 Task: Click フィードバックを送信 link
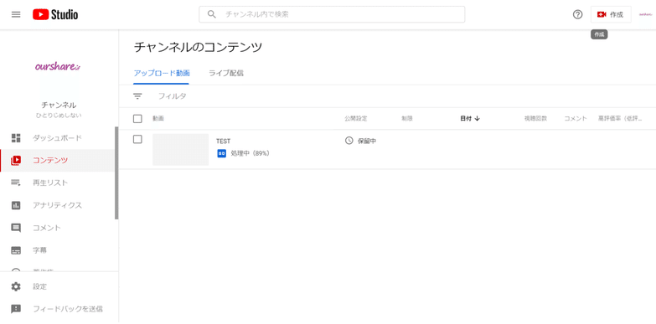(68, 309)
